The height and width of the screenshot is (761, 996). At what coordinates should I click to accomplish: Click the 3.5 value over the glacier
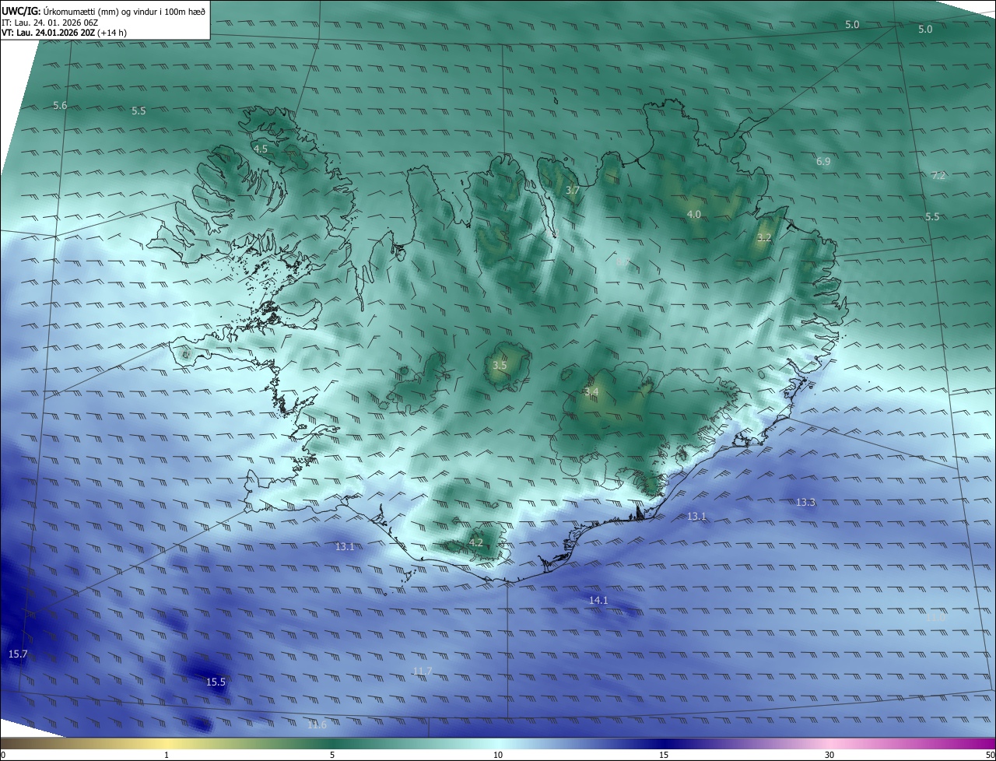(500, 365)
